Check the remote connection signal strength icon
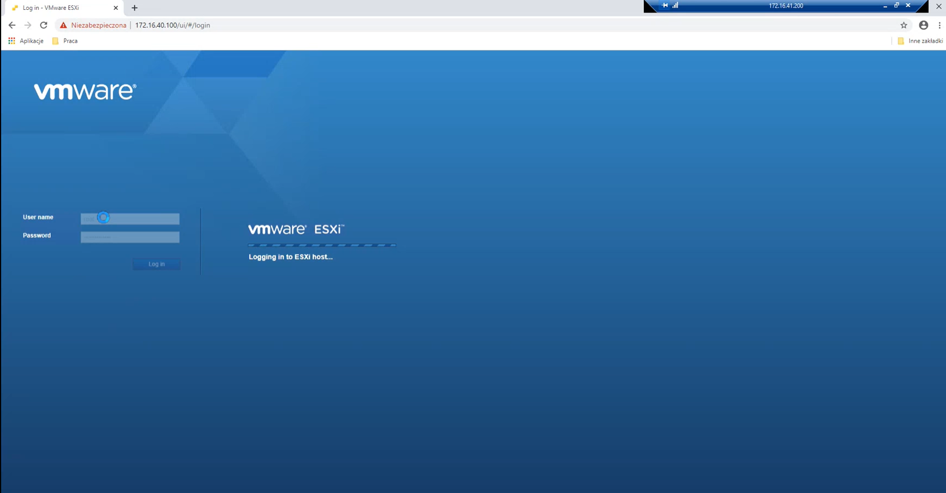The height and width of the screenshot is (493, 946). [x=675, y=5]
